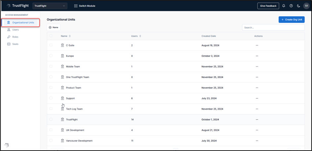Select Organizational Units in sidebar
Image resolution: width=312 pixels, height=151 pixels.
tap(21, 23)
